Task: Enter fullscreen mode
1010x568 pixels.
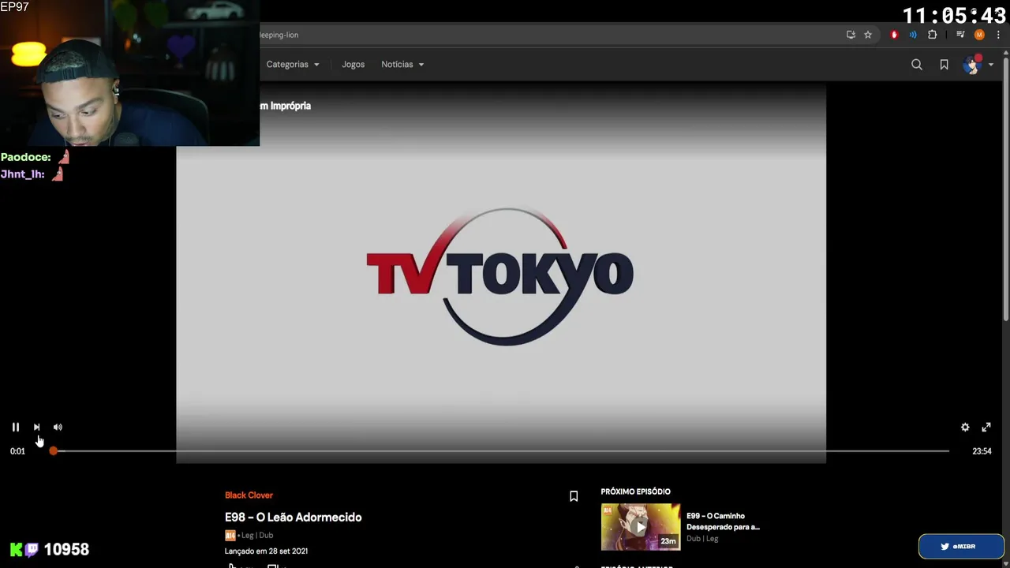Action: 986,427
